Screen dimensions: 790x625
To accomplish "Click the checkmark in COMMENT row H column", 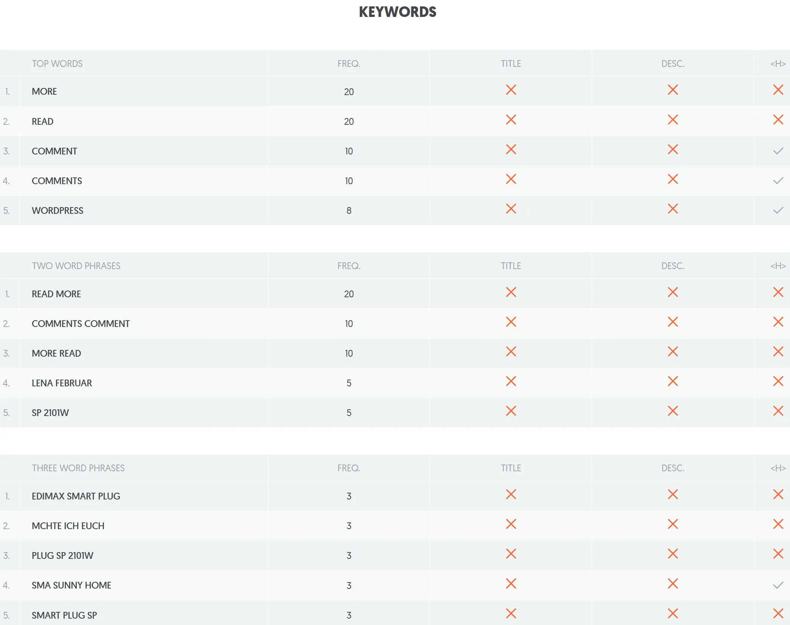I will (778, 151).
